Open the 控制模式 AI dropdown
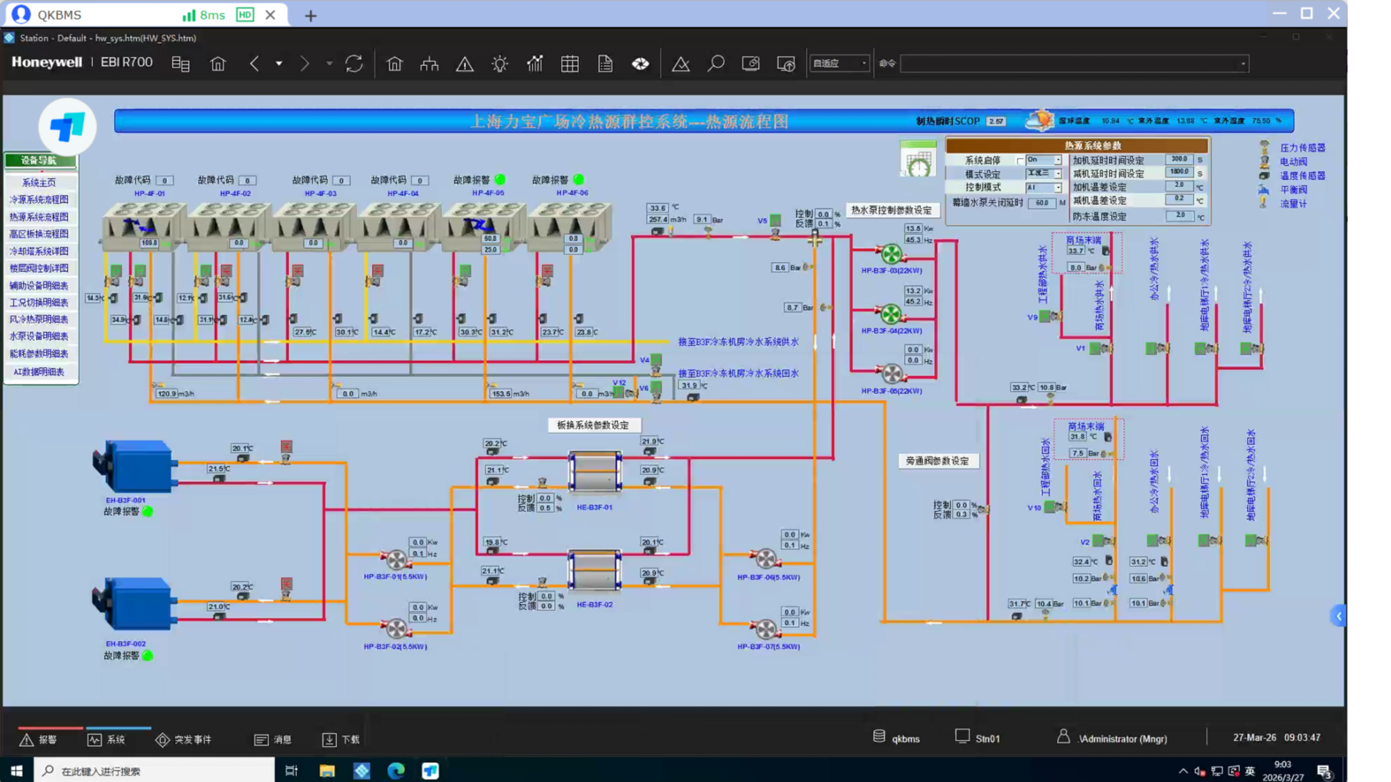This screenshot has width=1391, height=782. (x=1058, y=188)
